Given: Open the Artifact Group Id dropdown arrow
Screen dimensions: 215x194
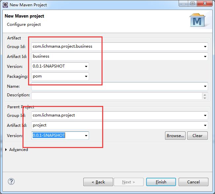Looking at the screenshot, I should click(205, 46).
